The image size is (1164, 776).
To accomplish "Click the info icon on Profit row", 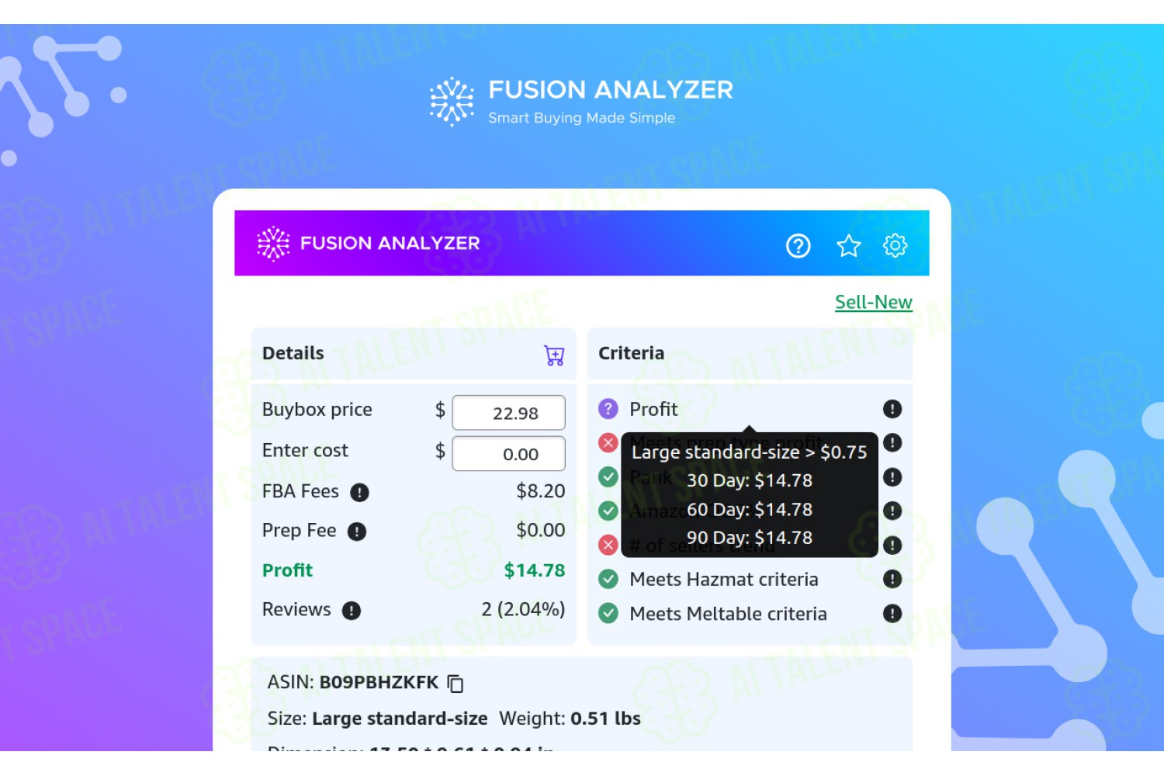I will pos(892,409).
